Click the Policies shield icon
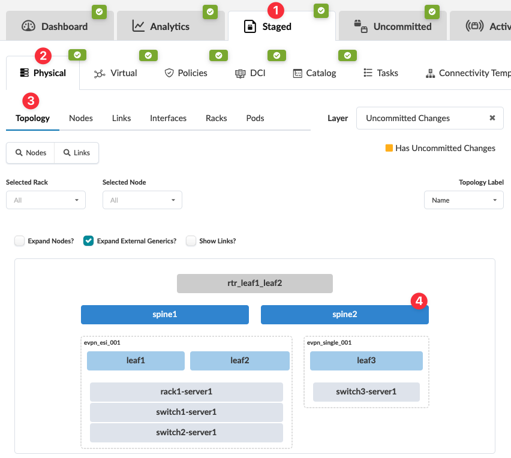This screenshot has height=458, width=511. coord(169,73)
